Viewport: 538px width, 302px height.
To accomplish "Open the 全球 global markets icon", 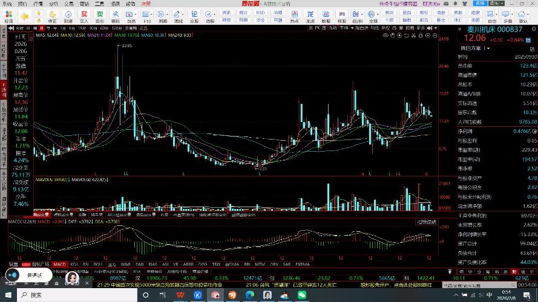I will coord(371,14).
